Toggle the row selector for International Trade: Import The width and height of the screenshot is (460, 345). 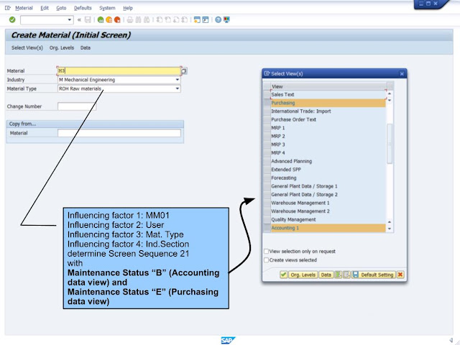click(x=267, y=111)
